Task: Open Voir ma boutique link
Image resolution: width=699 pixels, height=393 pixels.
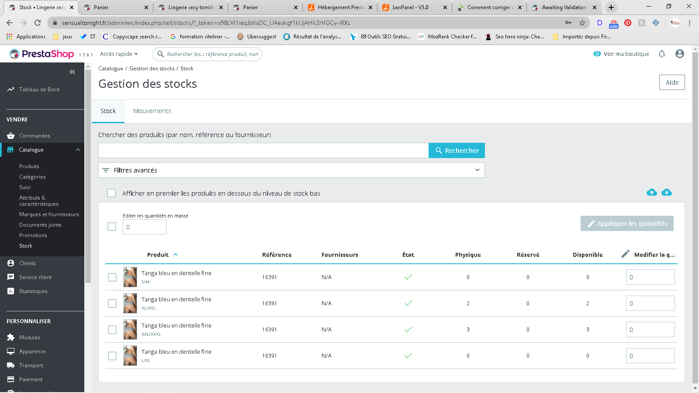Action: (x=621, y=54)
